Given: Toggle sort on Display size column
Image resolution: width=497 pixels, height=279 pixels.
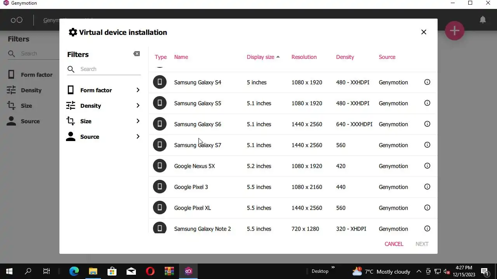Looking at the screenshot, I should pos(263,57).
